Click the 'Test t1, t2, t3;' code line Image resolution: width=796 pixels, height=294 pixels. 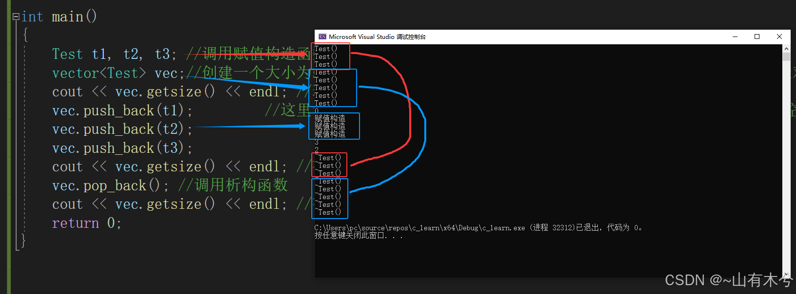point(114,54)
